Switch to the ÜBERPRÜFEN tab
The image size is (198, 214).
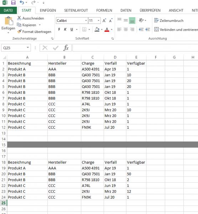[x=150, y=10]
